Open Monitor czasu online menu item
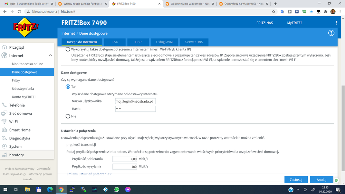This screenshot has width=345, height=194. [x=27, y=64]
